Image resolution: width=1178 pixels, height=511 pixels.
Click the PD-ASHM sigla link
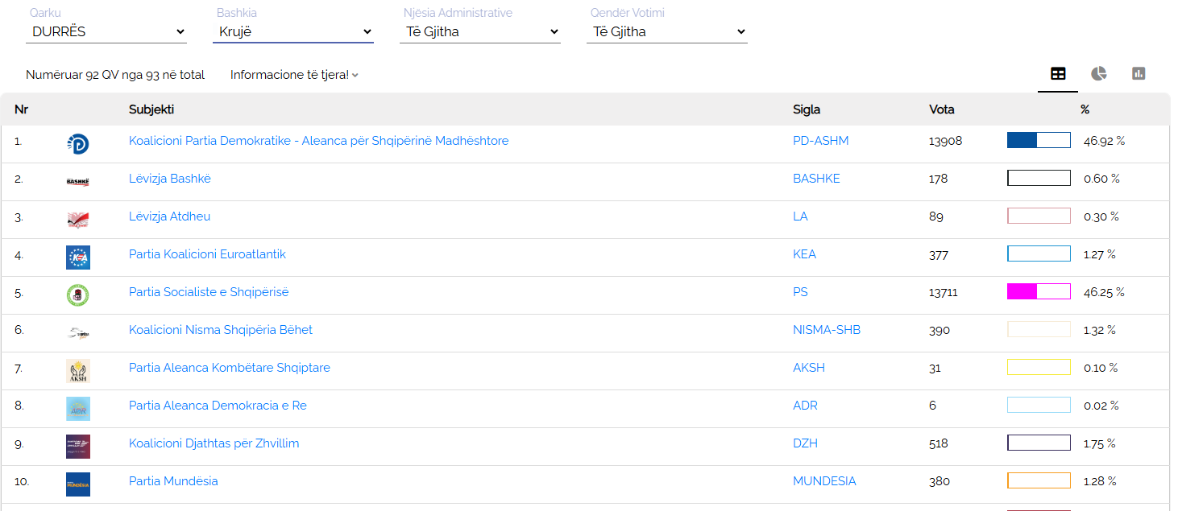820,141
